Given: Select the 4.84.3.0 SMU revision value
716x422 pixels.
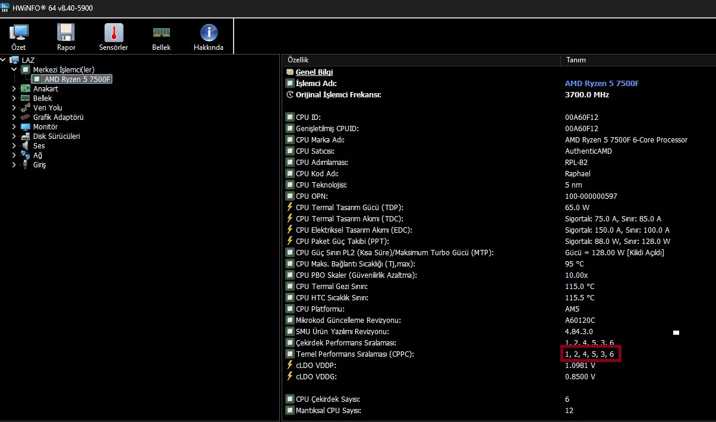Looking at the screenshot, I should [579, 332].
